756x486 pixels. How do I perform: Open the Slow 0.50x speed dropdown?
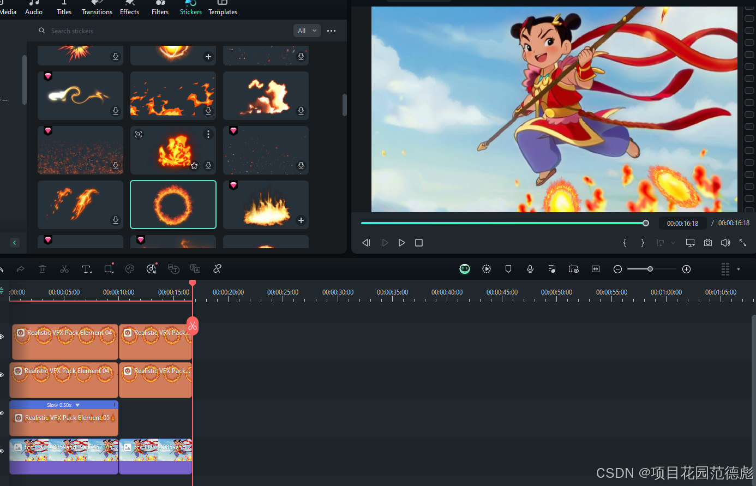click(77, 405)
